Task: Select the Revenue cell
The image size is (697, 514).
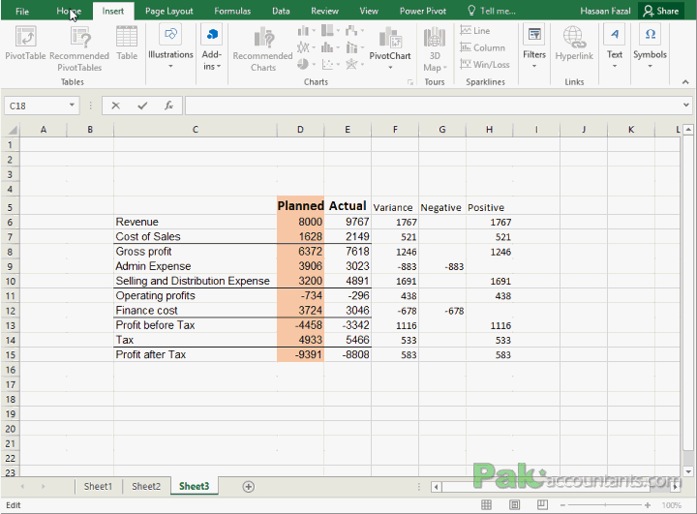Action: pyautogui.click(x=196, y=222)
